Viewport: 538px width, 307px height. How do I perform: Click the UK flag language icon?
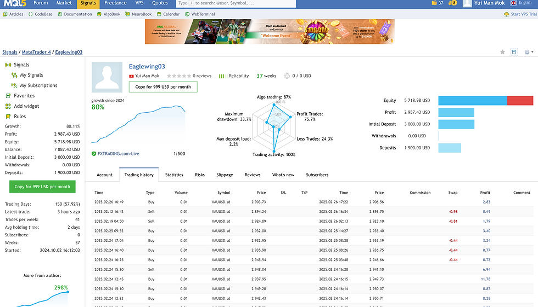[x=513, y=3]
